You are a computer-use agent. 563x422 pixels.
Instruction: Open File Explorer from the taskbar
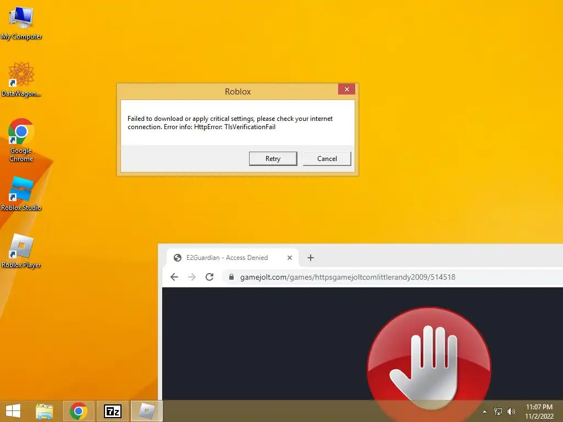45,411
